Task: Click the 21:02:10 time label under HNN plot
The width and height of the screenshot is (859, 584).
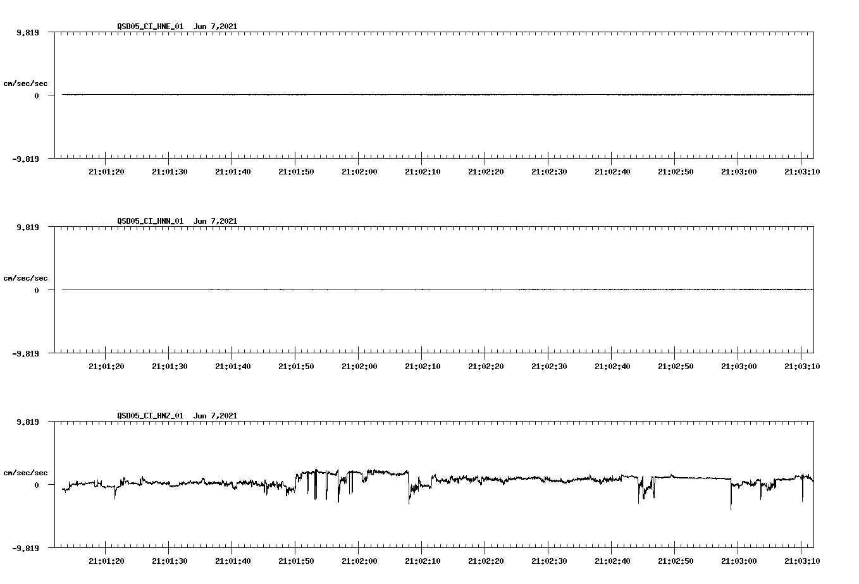Action: point(423,367)
